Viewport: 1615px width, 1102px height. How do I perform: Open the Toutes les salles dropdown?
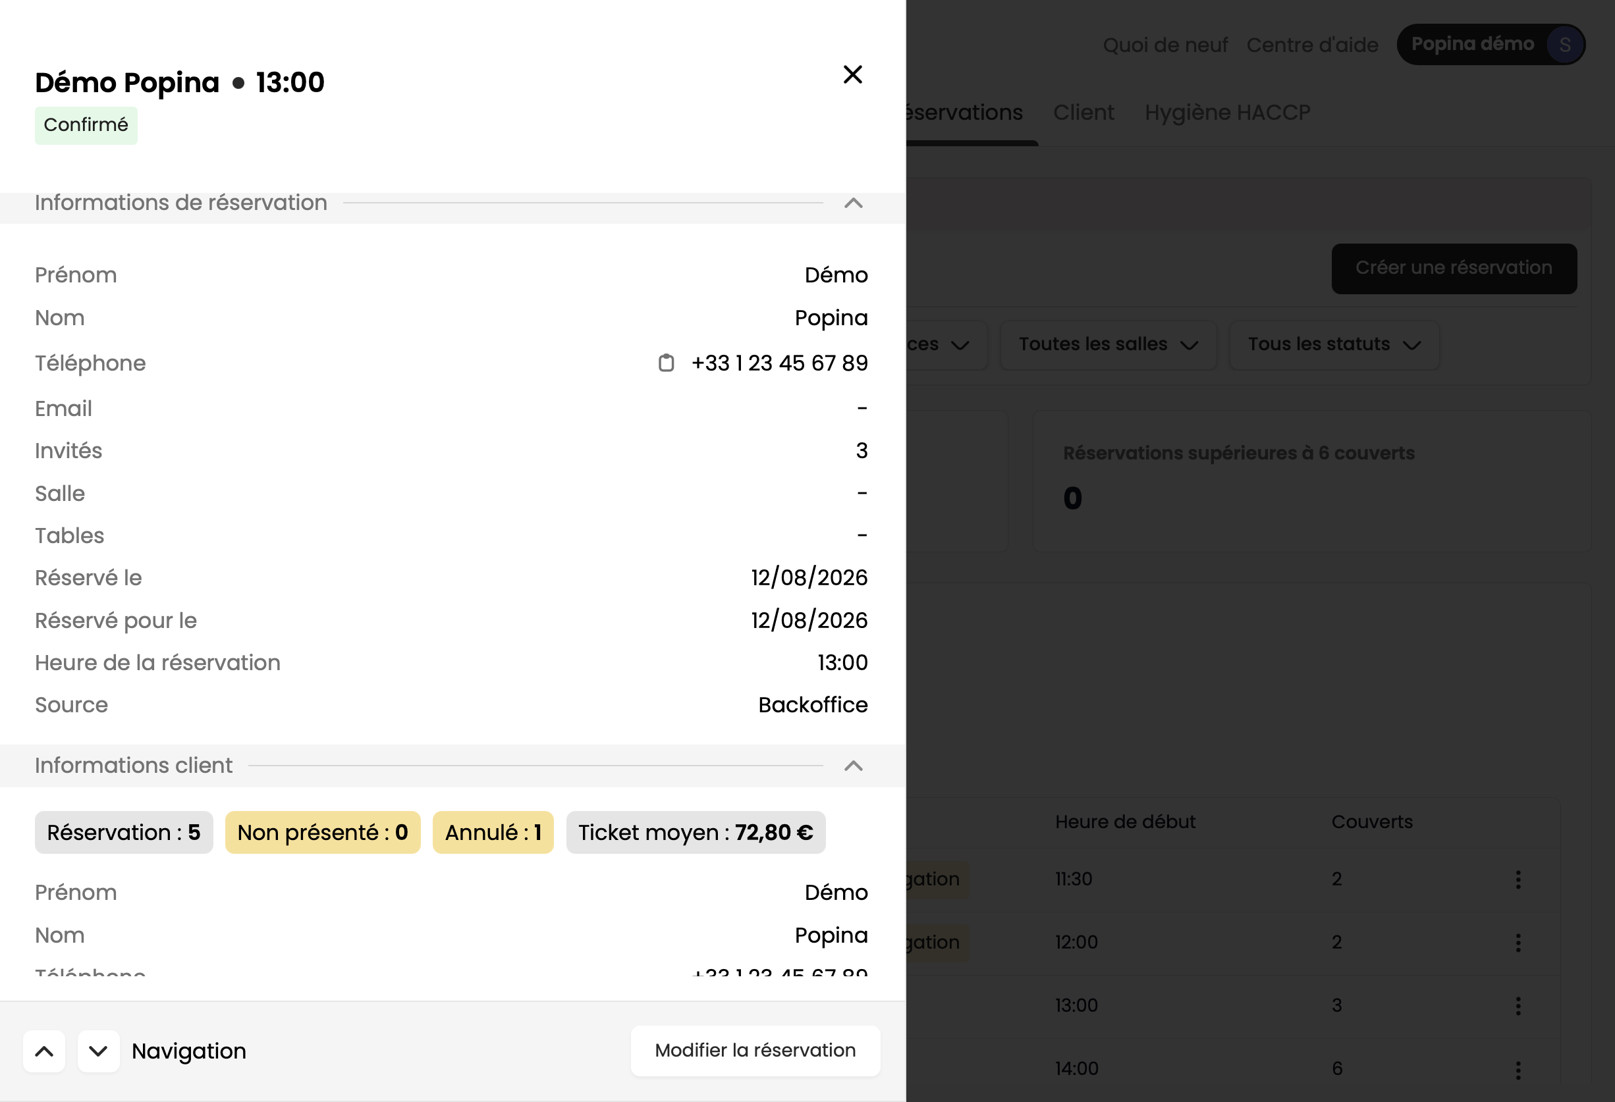[x=1109, y=344]
